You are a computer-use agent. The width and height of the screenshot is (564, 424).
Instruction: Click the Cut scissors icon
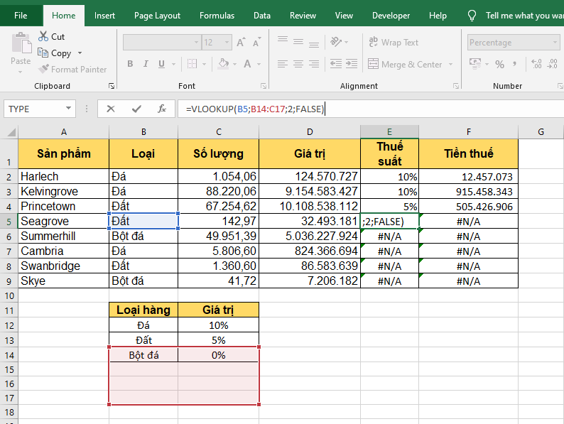[x=43, y=36]
